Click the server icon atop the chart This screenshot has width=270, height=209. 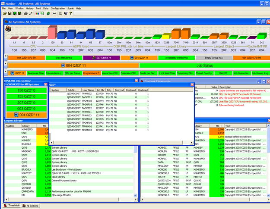pos(9,28)
